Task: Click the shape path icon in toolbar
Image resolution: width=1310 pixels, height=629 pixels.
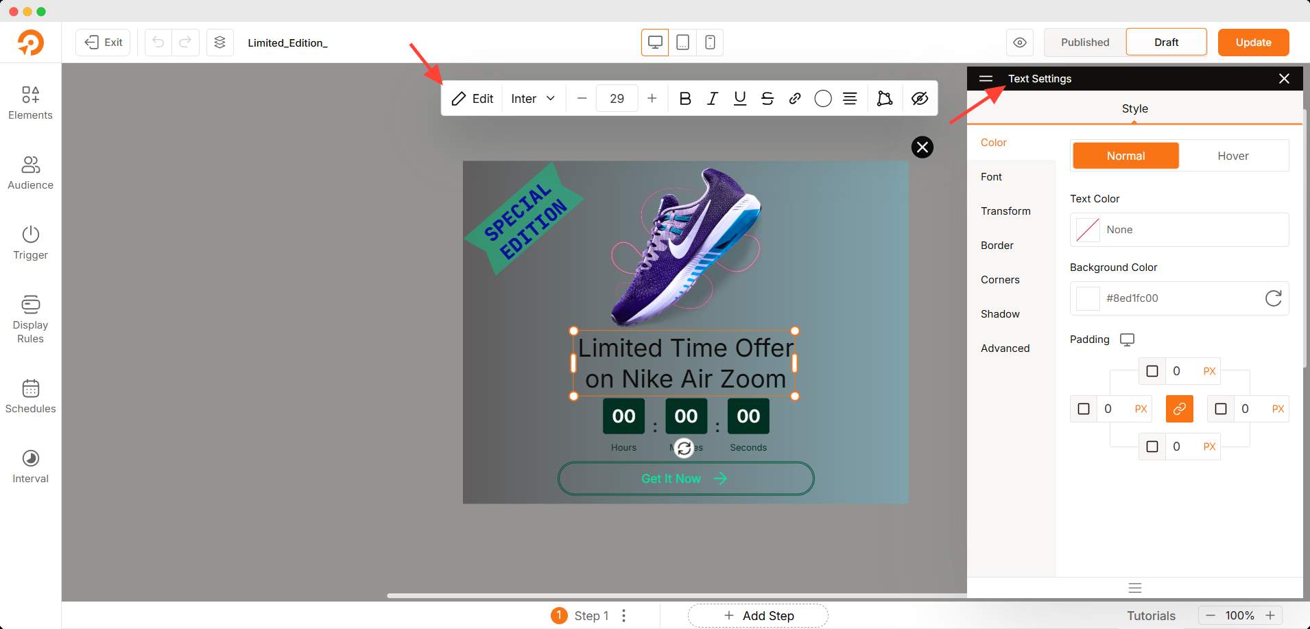Action: (x=885, y=99)
